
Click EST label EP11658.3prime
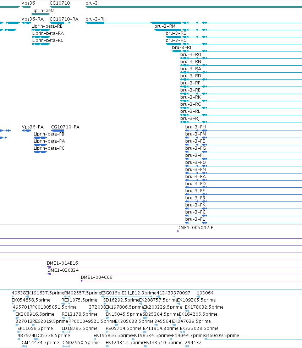pyautogui.click(x=35, y=328)
